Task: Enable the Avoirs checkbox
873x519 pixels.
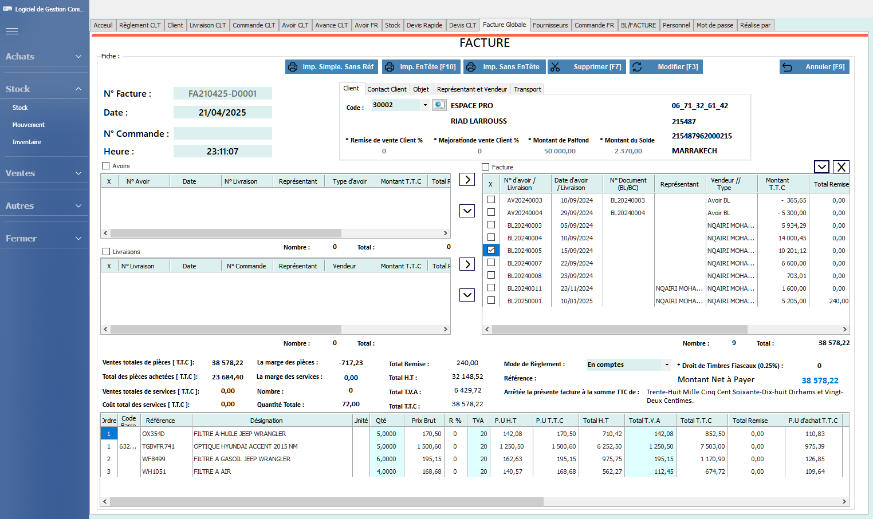Action: pyautogui.click(x=105, y=166)
